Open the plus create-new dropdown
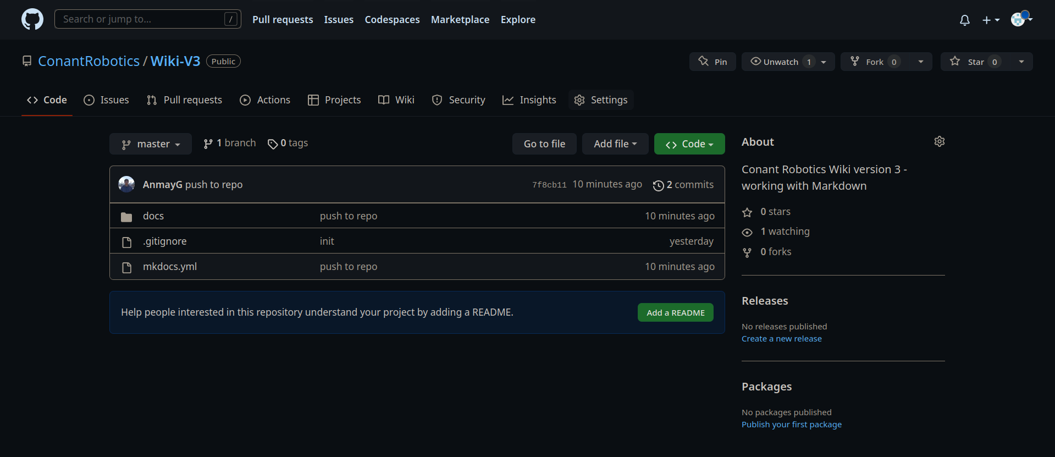1055x457 pixels. point(990,20)
